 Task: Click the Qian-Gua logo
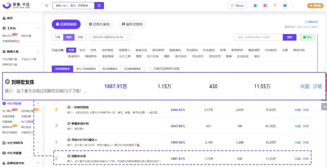click(16, 6)
